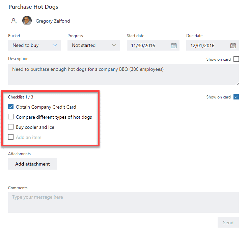Click the task title 'Purchase Hot Dogs'
Viewport: 249px width, 232px height.
click(x=33, y=7)
